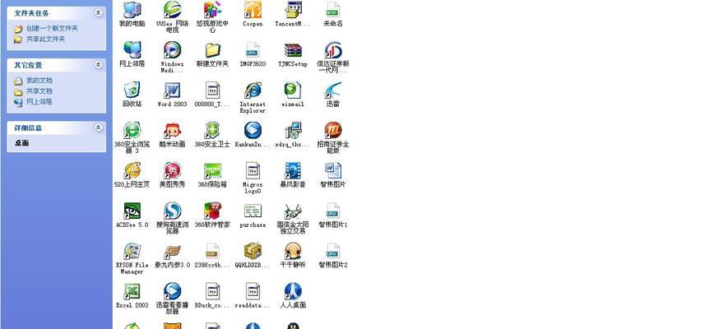The image size is (723, 329).
Task: Collapse the 其它位置 panel
Action: coord(98,65)
